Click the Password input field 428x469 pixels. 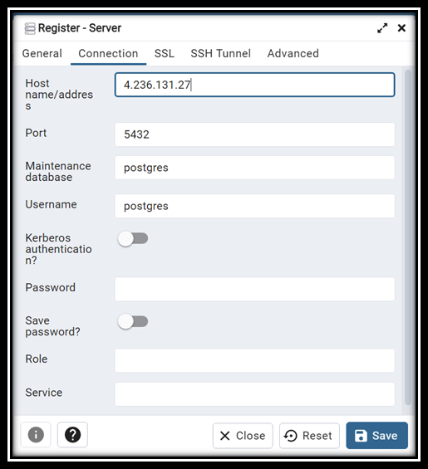254,289
